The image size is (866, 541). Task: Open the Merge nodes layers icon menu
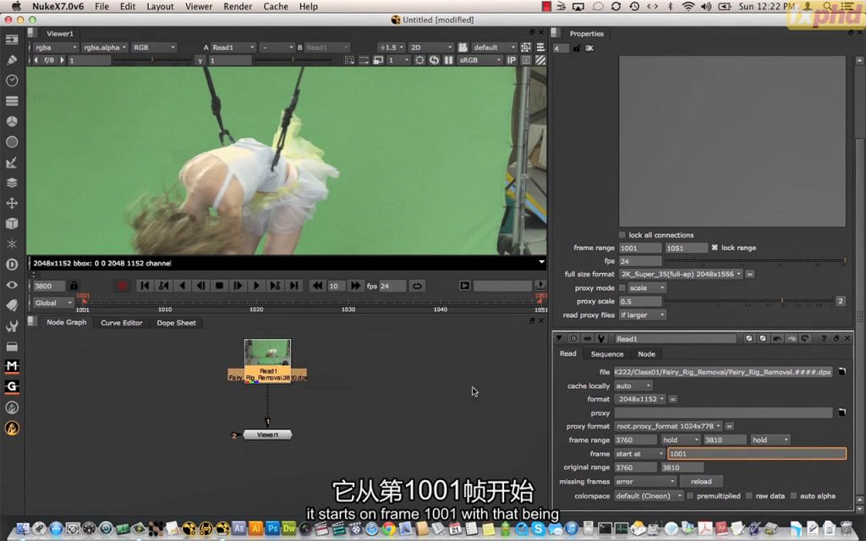click(12, 183)
